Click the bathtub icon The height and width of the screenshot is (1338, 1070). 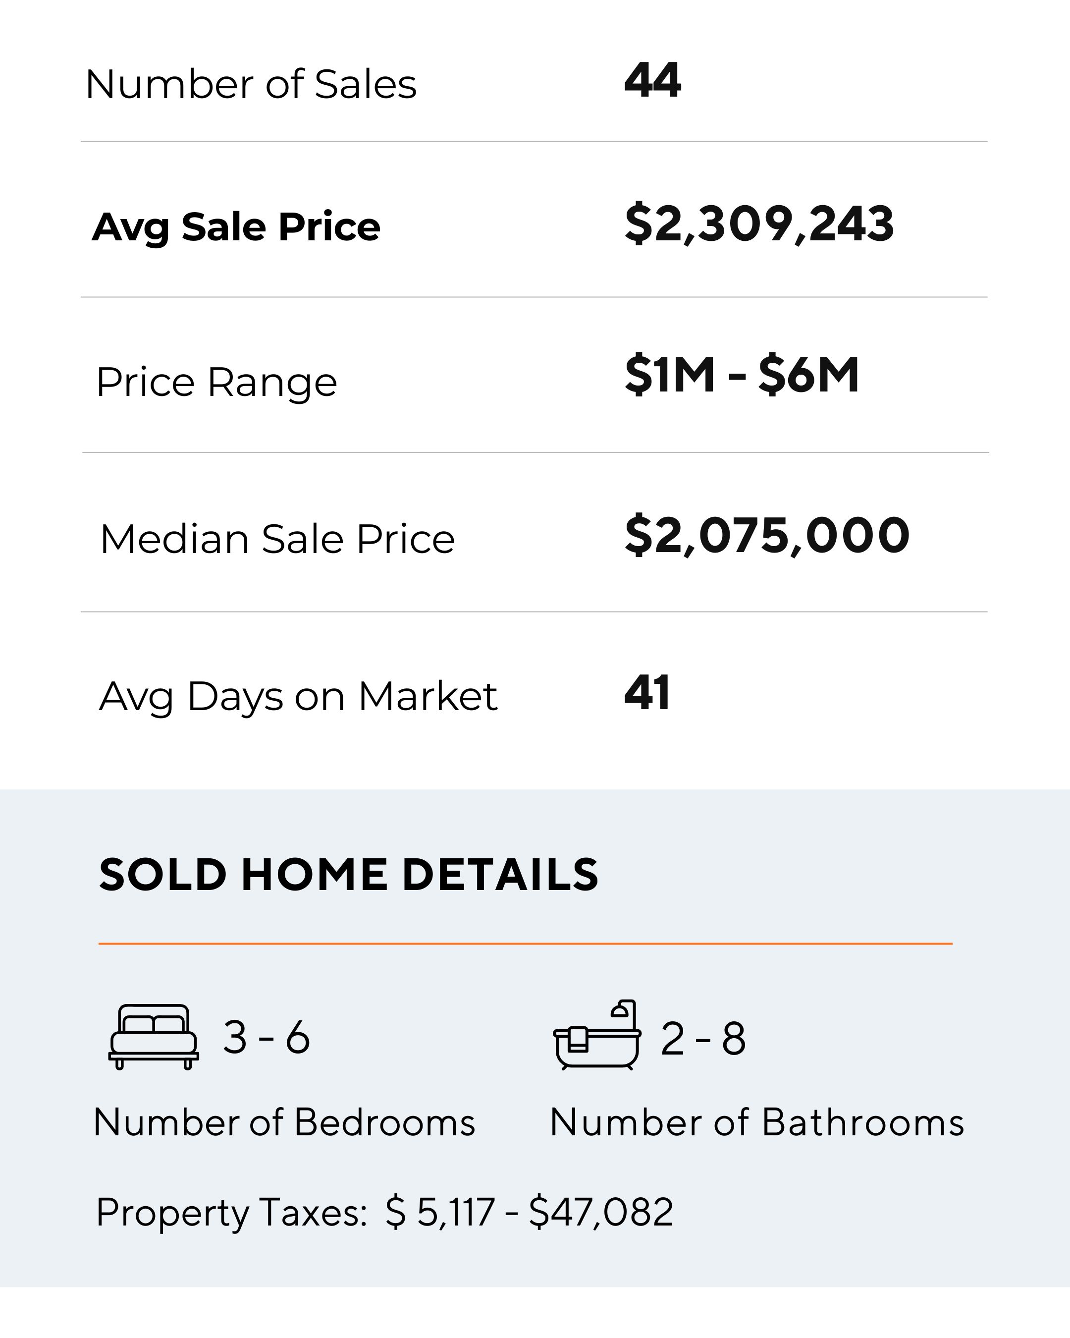click(597, 1035)
